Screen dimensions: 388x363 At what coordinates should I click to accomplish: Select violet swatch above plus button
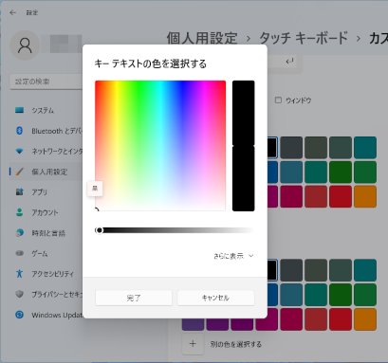pyautogui.click(x=193, y=325)
